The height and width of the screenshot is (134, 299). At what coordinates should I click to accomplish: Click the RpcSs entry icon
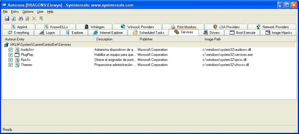click(x=17, y=60)
